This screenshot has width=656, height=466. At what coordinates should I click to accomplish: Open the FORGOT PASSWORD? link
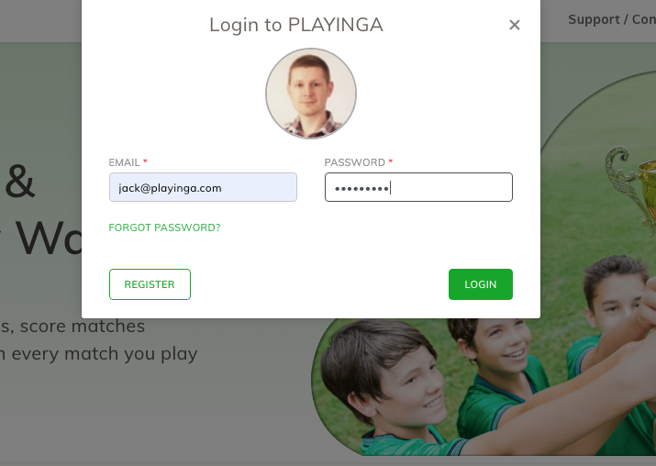(164, 227)
